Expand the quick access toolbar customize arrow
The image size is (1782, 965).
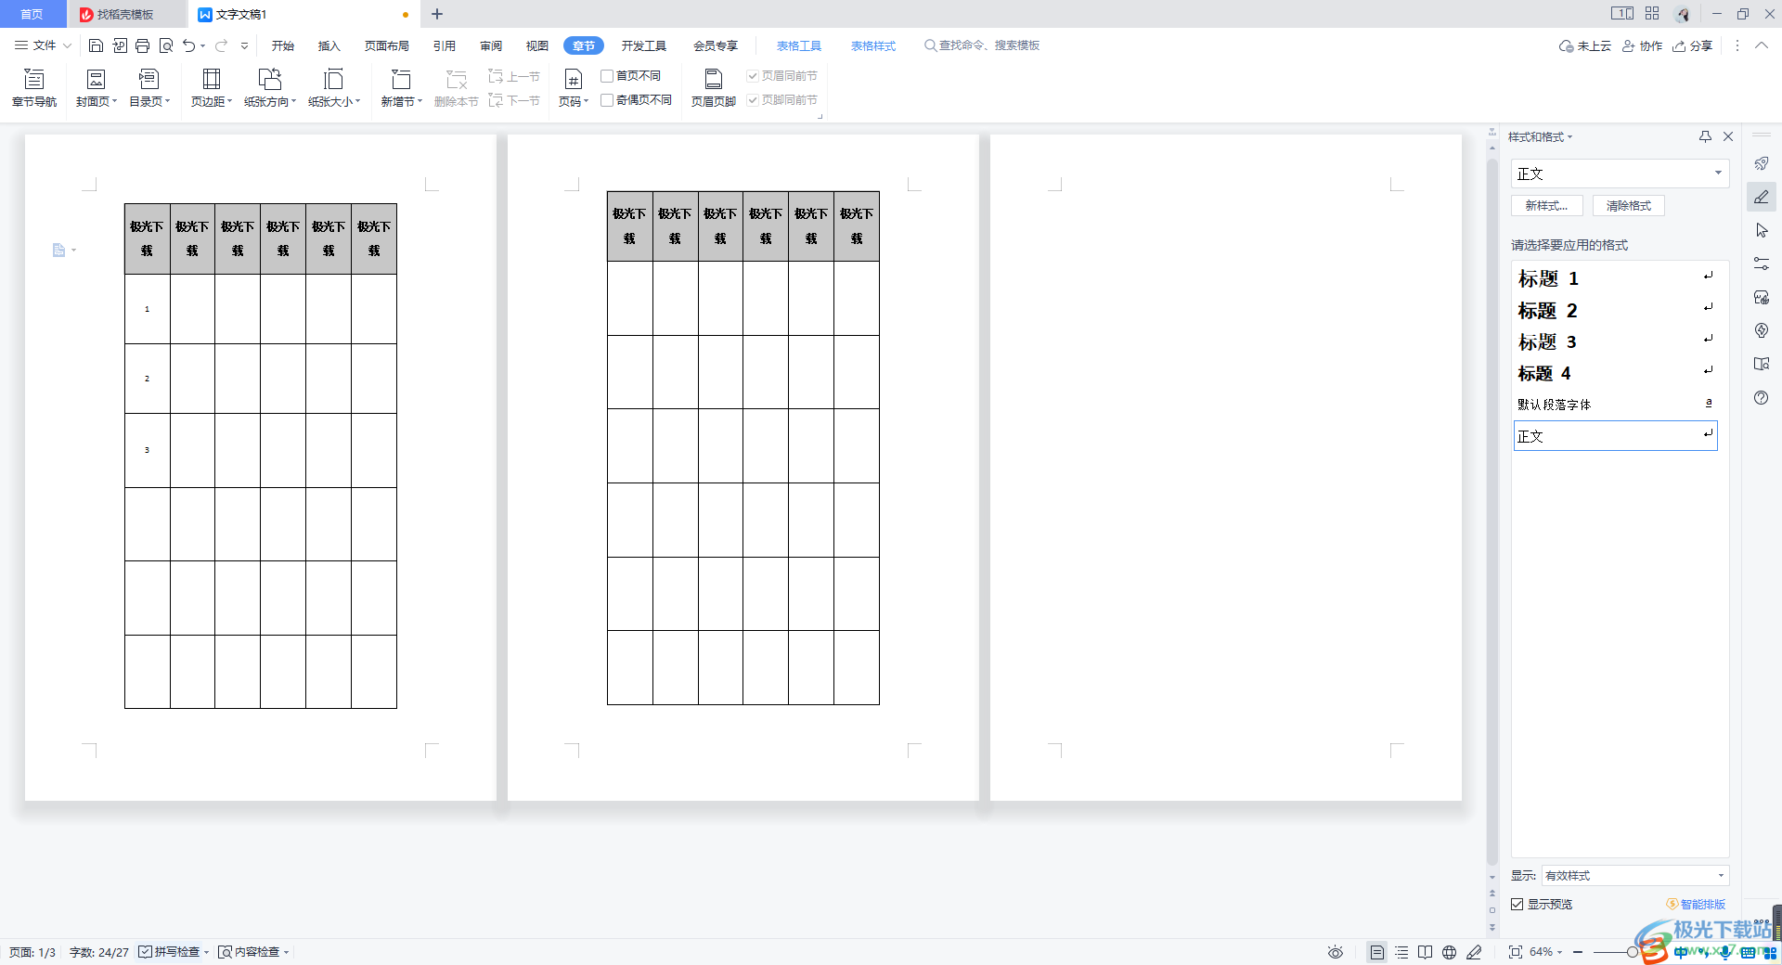tap(244, 45)
